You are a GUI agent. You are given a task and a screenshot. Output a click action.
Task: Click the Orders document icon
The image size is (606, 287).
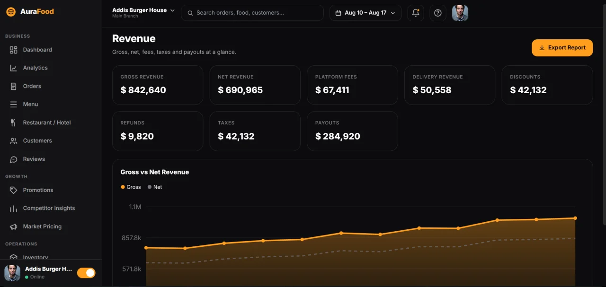click(13, 86)
